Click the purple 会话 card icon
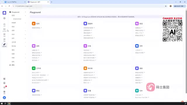Viewport: 187px width, 105px height. [137, 24]
